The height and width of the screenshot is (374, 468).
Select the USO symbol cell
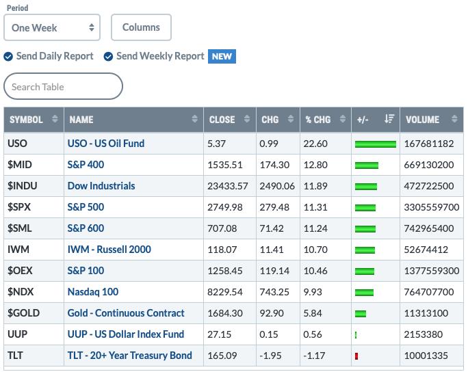(34, 144)
